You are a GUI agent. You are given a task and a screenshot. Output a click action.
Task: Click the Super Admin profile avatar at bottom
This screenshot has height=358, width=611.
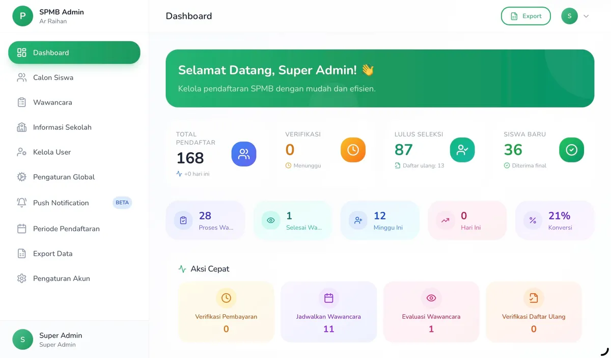[x=22, y=339]
